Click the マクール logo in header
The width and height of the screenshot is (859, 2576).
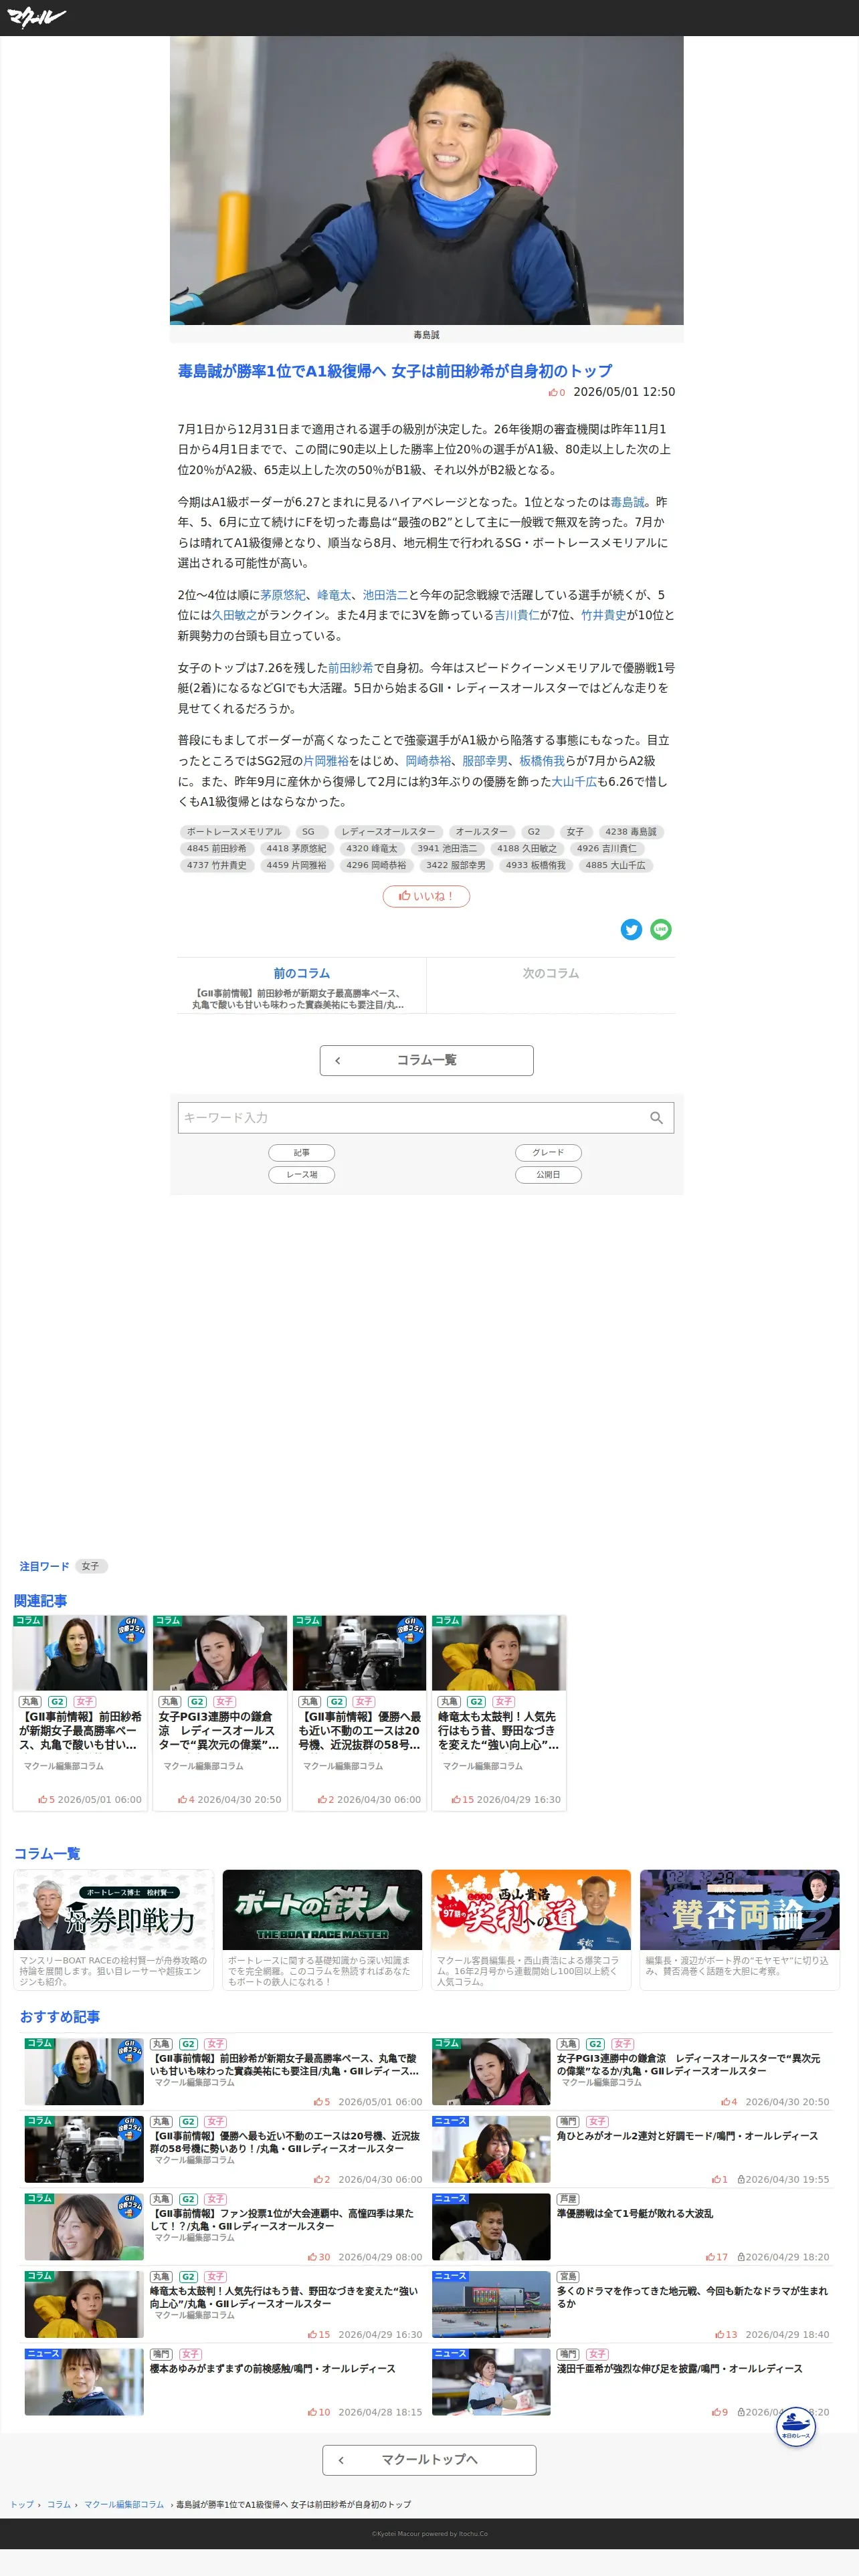click(x=36, y=17)
